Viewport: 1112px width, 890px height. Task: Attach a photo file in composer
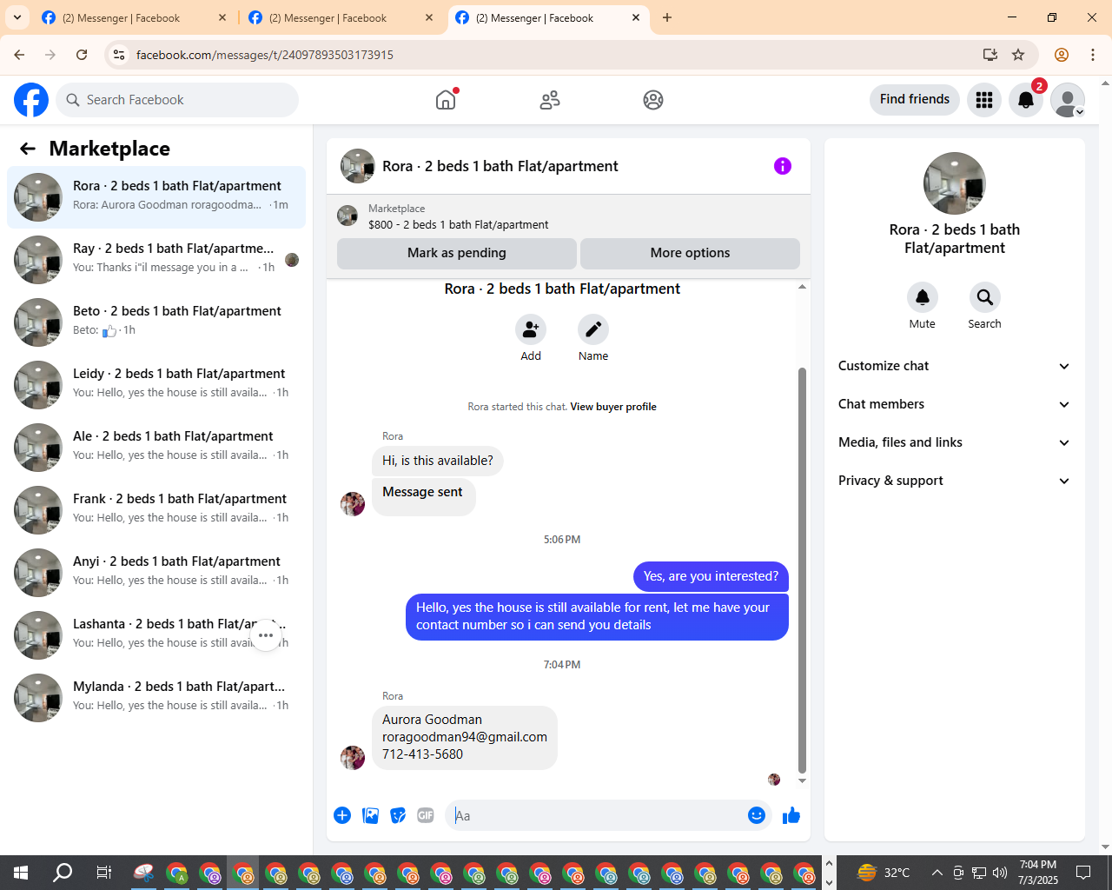pos(371,815)
